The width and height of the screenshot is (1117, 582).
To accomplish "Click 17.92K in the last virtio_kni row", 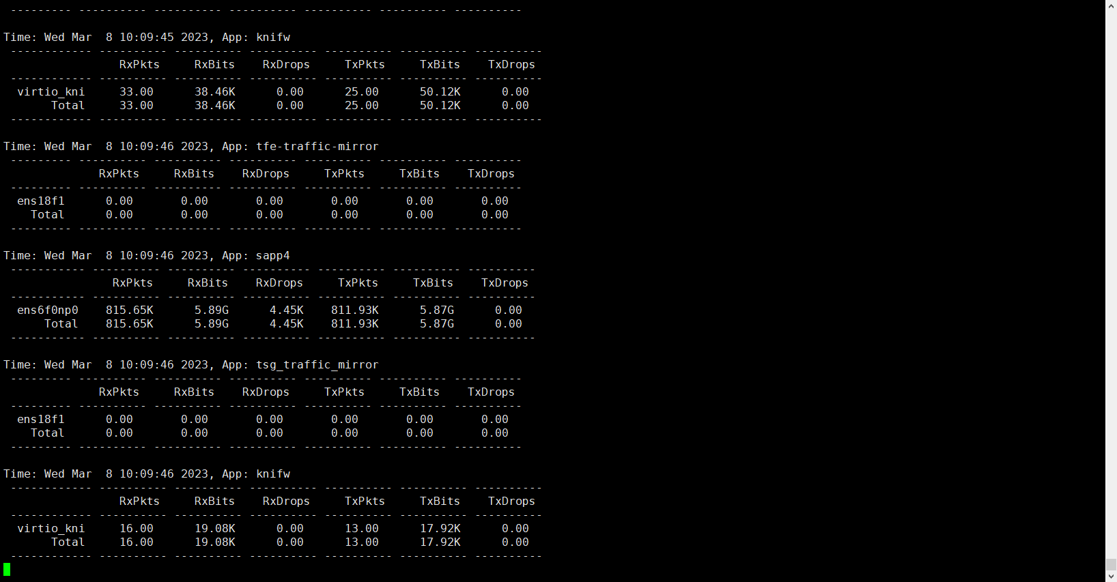I will 440,529.
